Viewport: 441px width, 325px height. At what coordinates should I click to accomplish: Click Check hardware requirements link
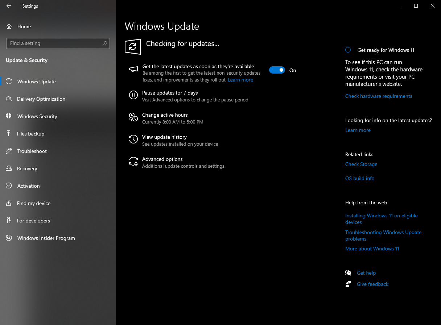click(379, 96)
